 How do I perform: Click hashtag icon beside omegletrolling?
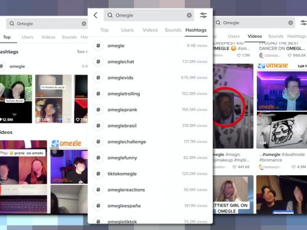98,94
